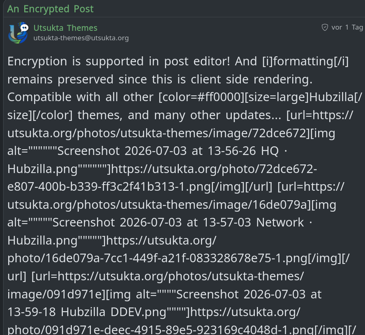Click the quote bubble badge on avatar
The height and width of the screenshot is (335, 365).
(24, 28)
